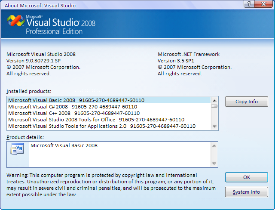This screenshot has height=210, width=275.
Task: Select Microsoft Visual C# 2008 row
Action: pos(109,107)
